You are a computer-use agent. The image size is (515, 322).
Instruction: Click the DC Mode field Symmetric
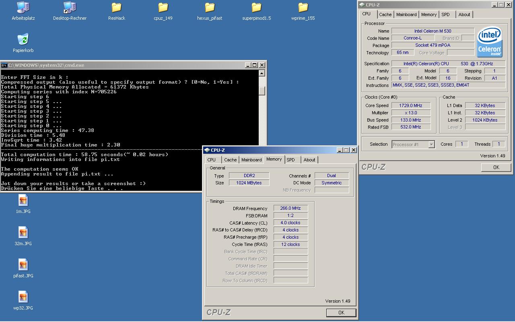(x=332, y=183)
